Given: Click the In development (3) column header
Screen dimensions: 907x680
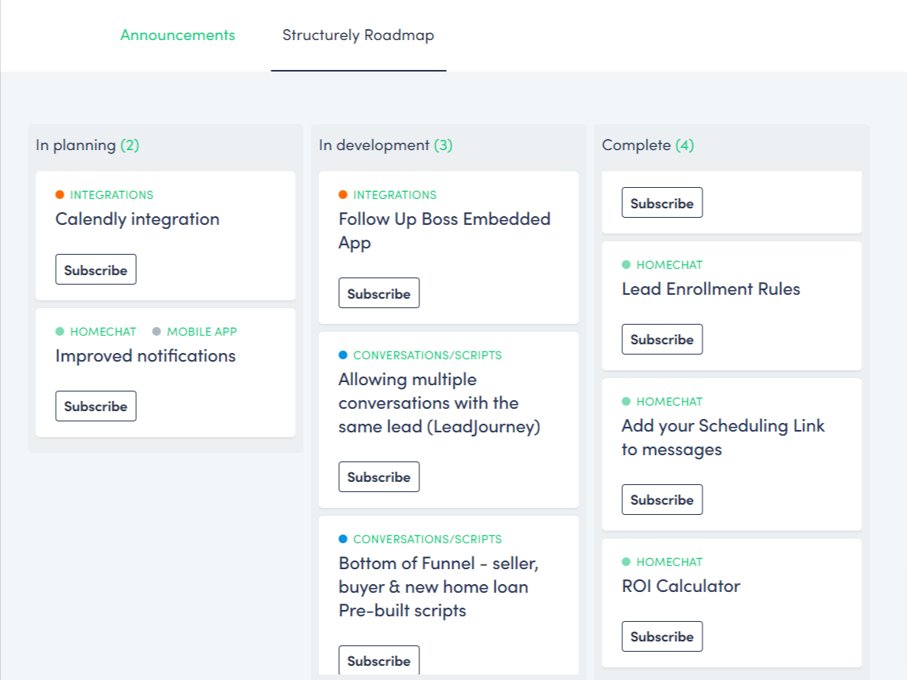Looking at the screenshot, I should (385, 145).
